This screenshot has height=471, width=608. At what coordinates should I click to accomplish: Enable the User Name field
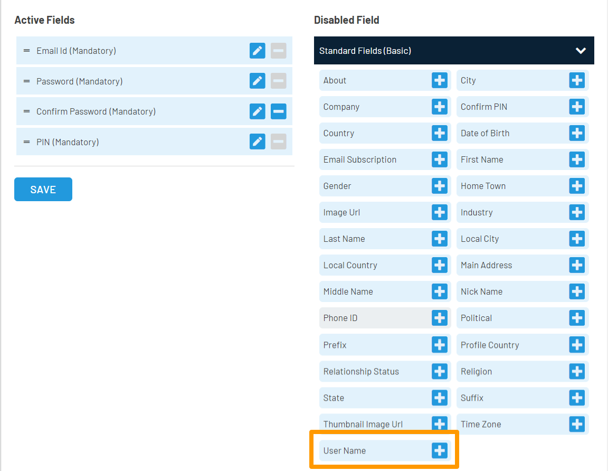(x=439, y=450)
